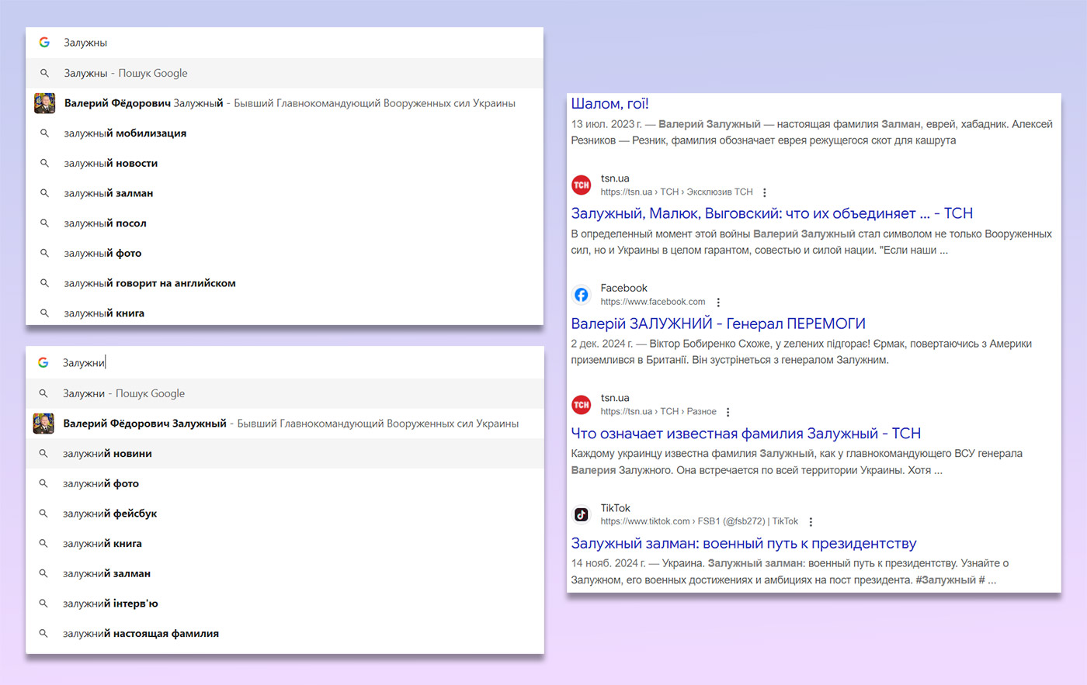This screenshot has width=1087, height=685.
Task: Click the Facebook favicon in the results
Action: pos(582,295)
